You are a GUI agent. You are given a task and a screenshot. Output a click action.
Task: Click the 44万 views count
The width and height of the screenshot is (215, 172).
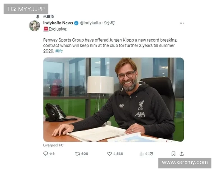[149, 154]
